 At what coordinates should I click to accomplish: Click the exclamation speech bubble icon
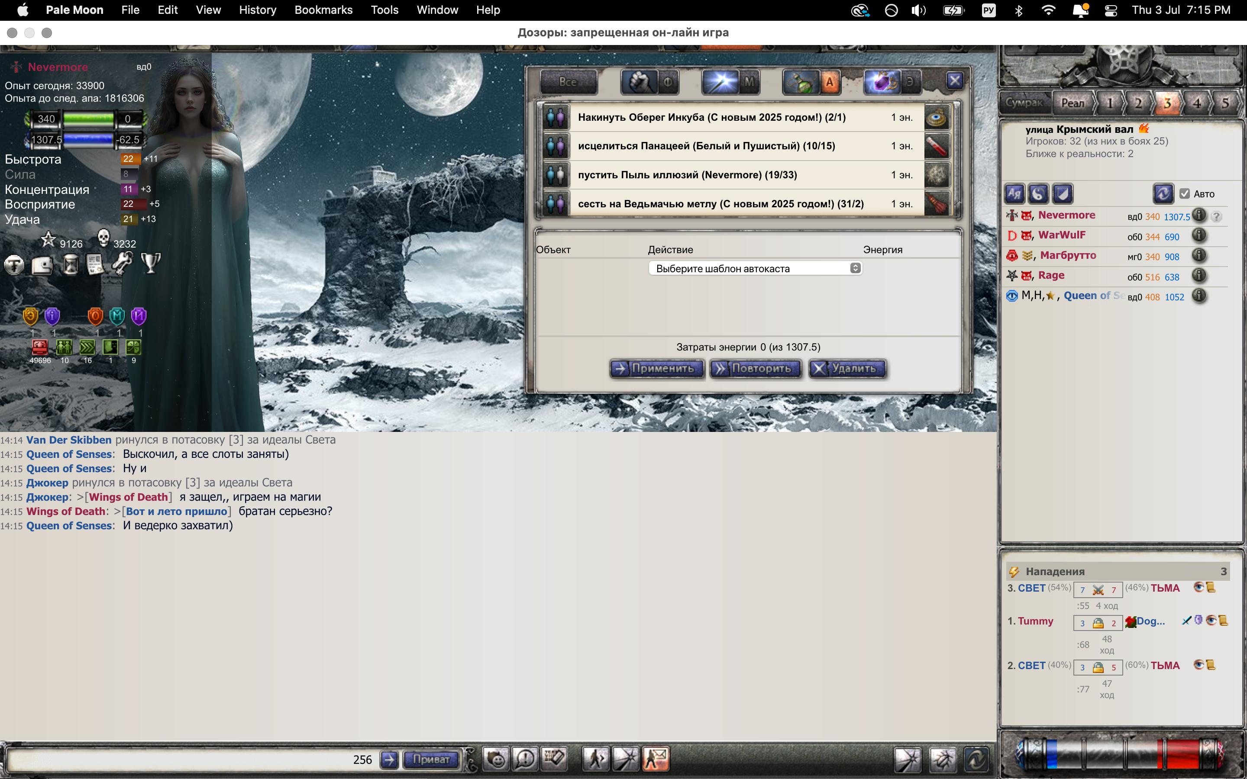pos(525,759)
